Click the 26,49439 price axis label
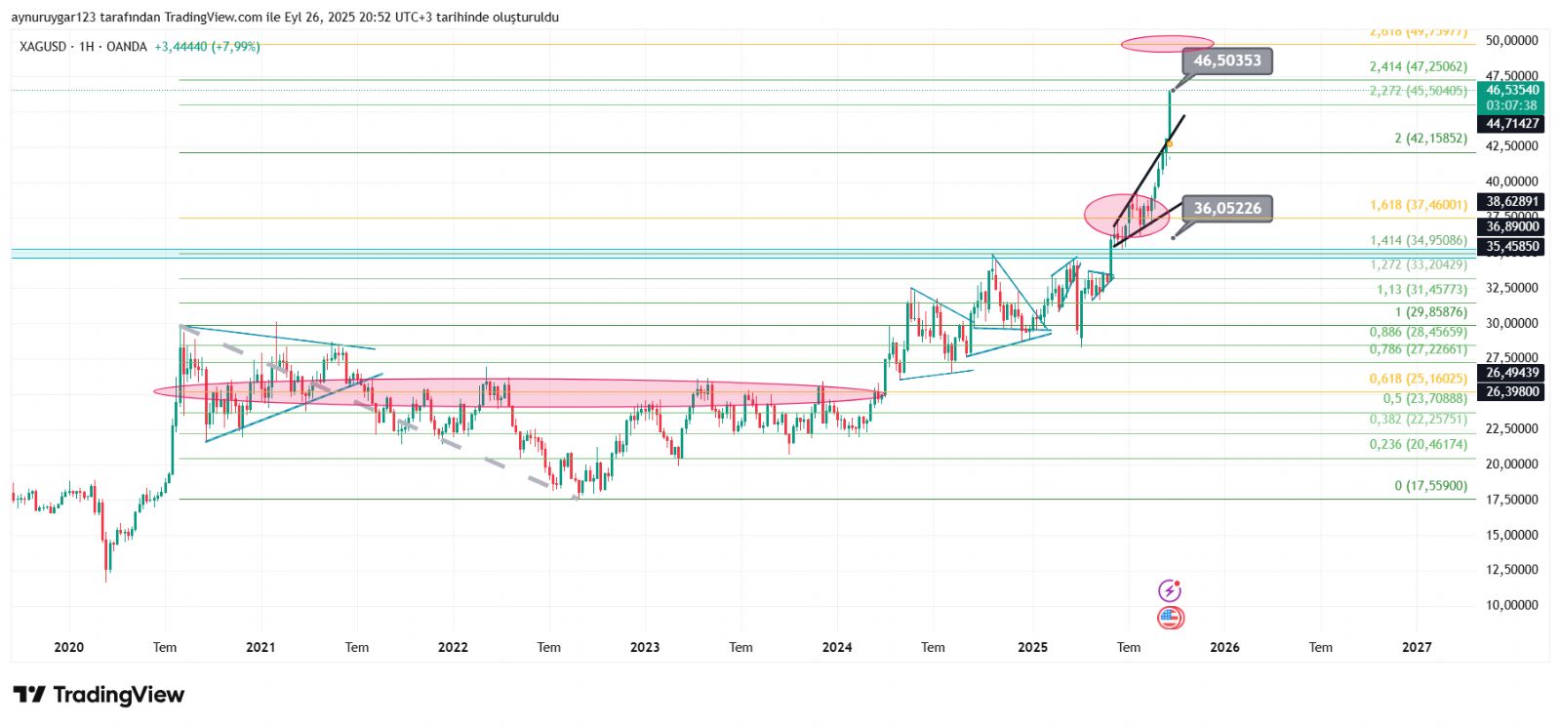Image resolution: width=1561 pixels, height=727 pixels. click(x=1511, y=373)
